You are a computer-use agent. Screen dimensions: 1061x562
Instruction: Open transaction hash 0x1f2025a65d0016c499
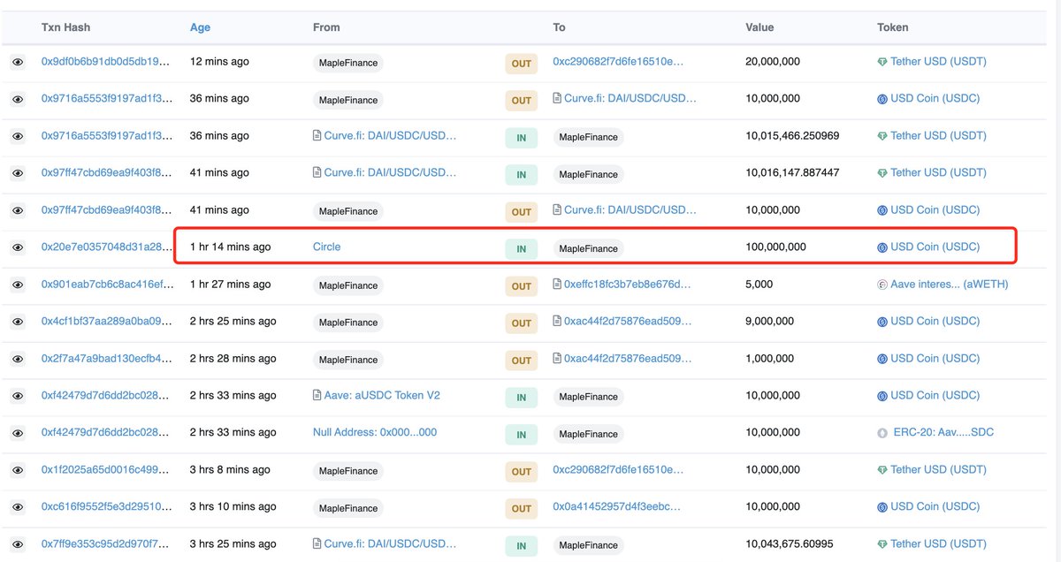(107, 470)
